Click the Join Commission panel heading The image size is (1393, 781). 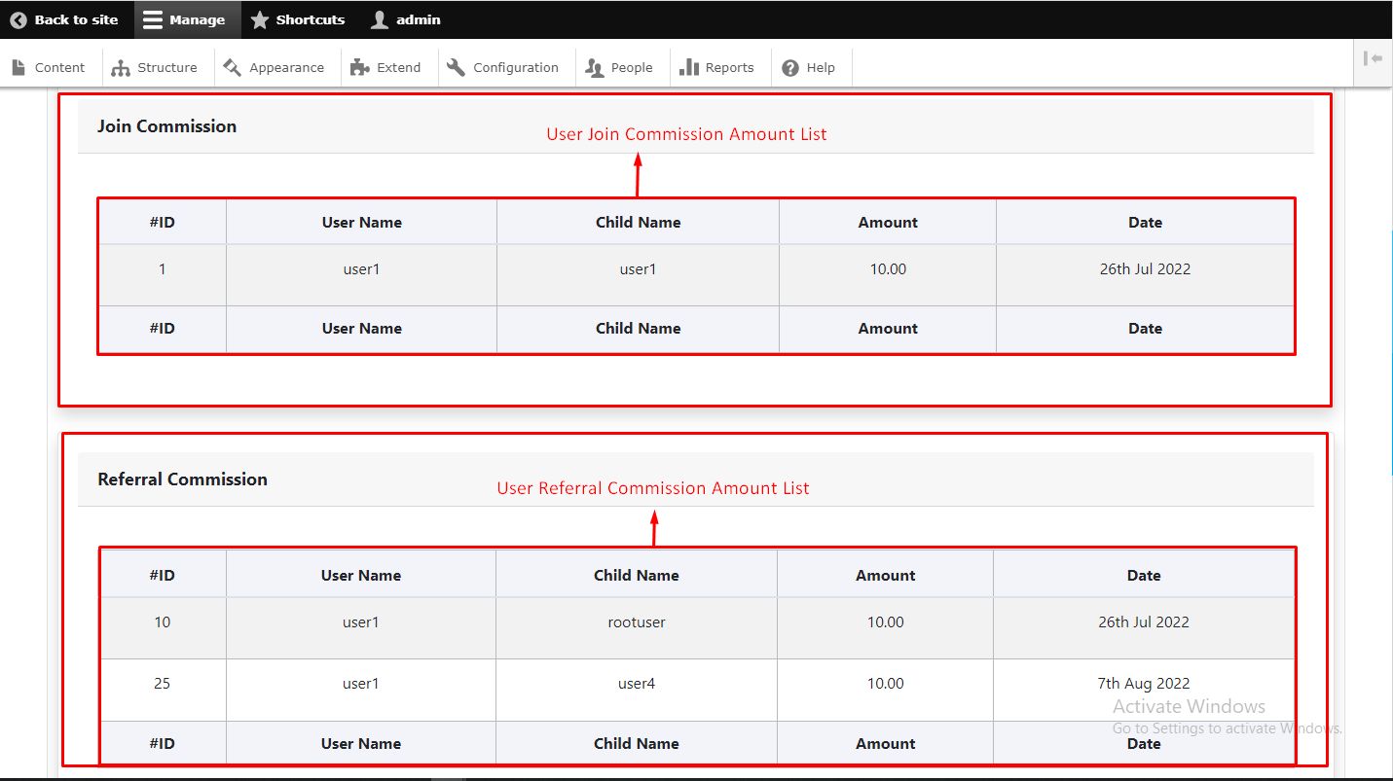tap(166, 126)
